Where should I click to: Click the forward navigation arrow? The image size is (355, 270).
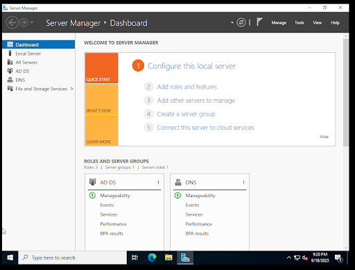24,22
